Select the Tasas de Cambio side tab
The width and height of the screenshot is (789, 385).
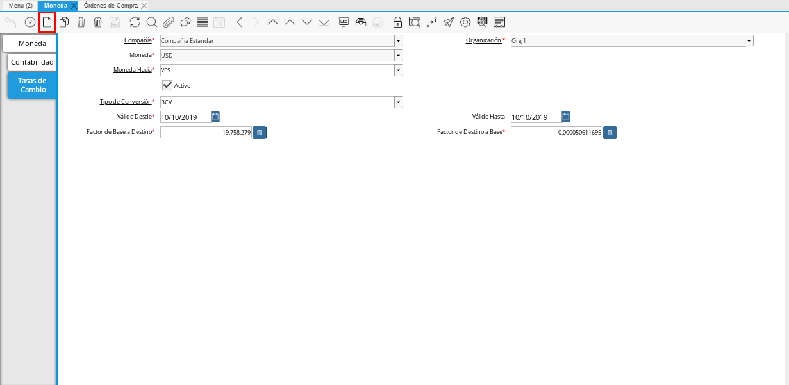(x=32, y=85)
